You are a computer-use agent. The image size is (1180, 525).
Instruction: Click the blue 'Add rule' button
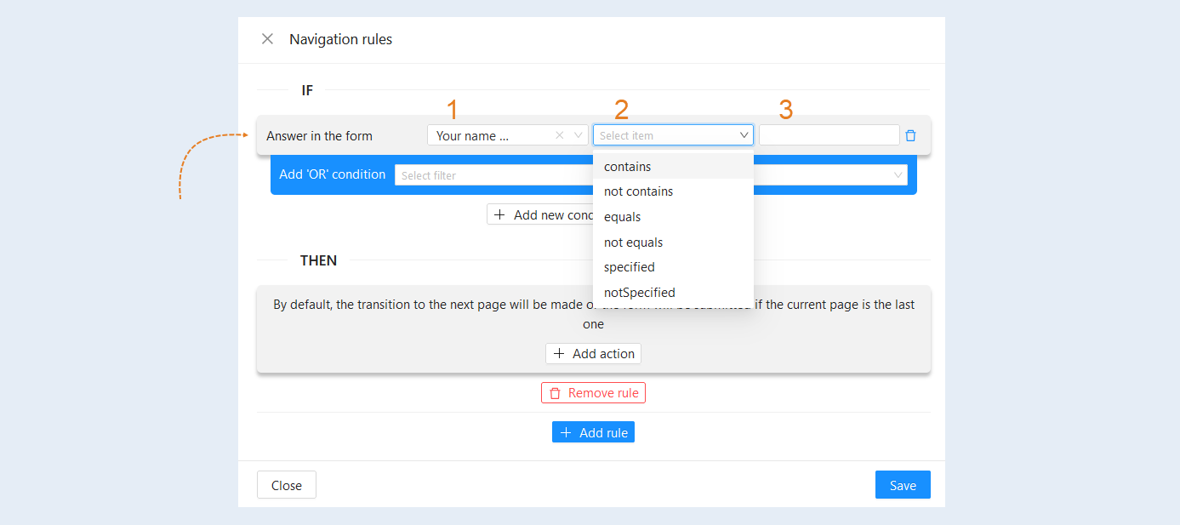(x=593, y=432)
